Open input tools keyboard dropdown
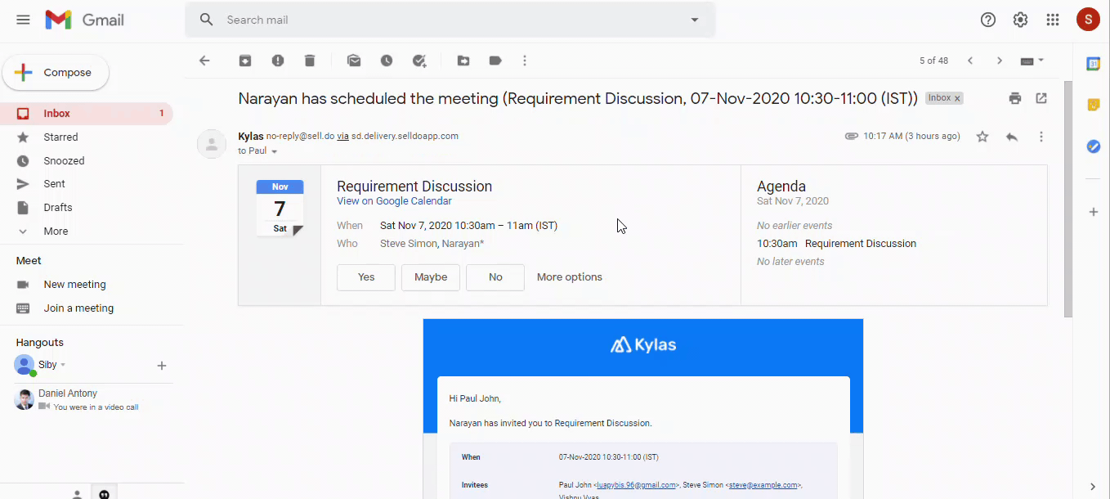The width and height of the screenshot is (1110, 499). pos(1032,61)
